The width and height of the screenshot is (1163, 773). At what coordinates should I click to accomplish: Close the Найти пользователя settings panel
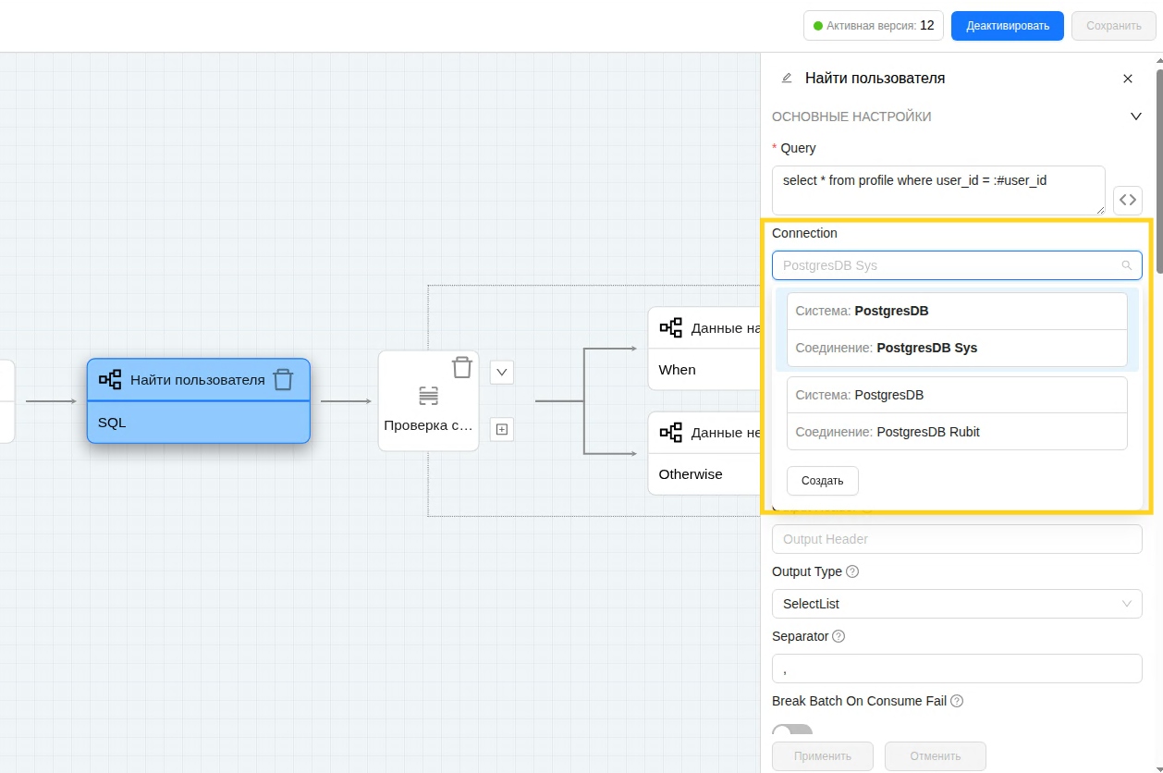(1127, 79)
